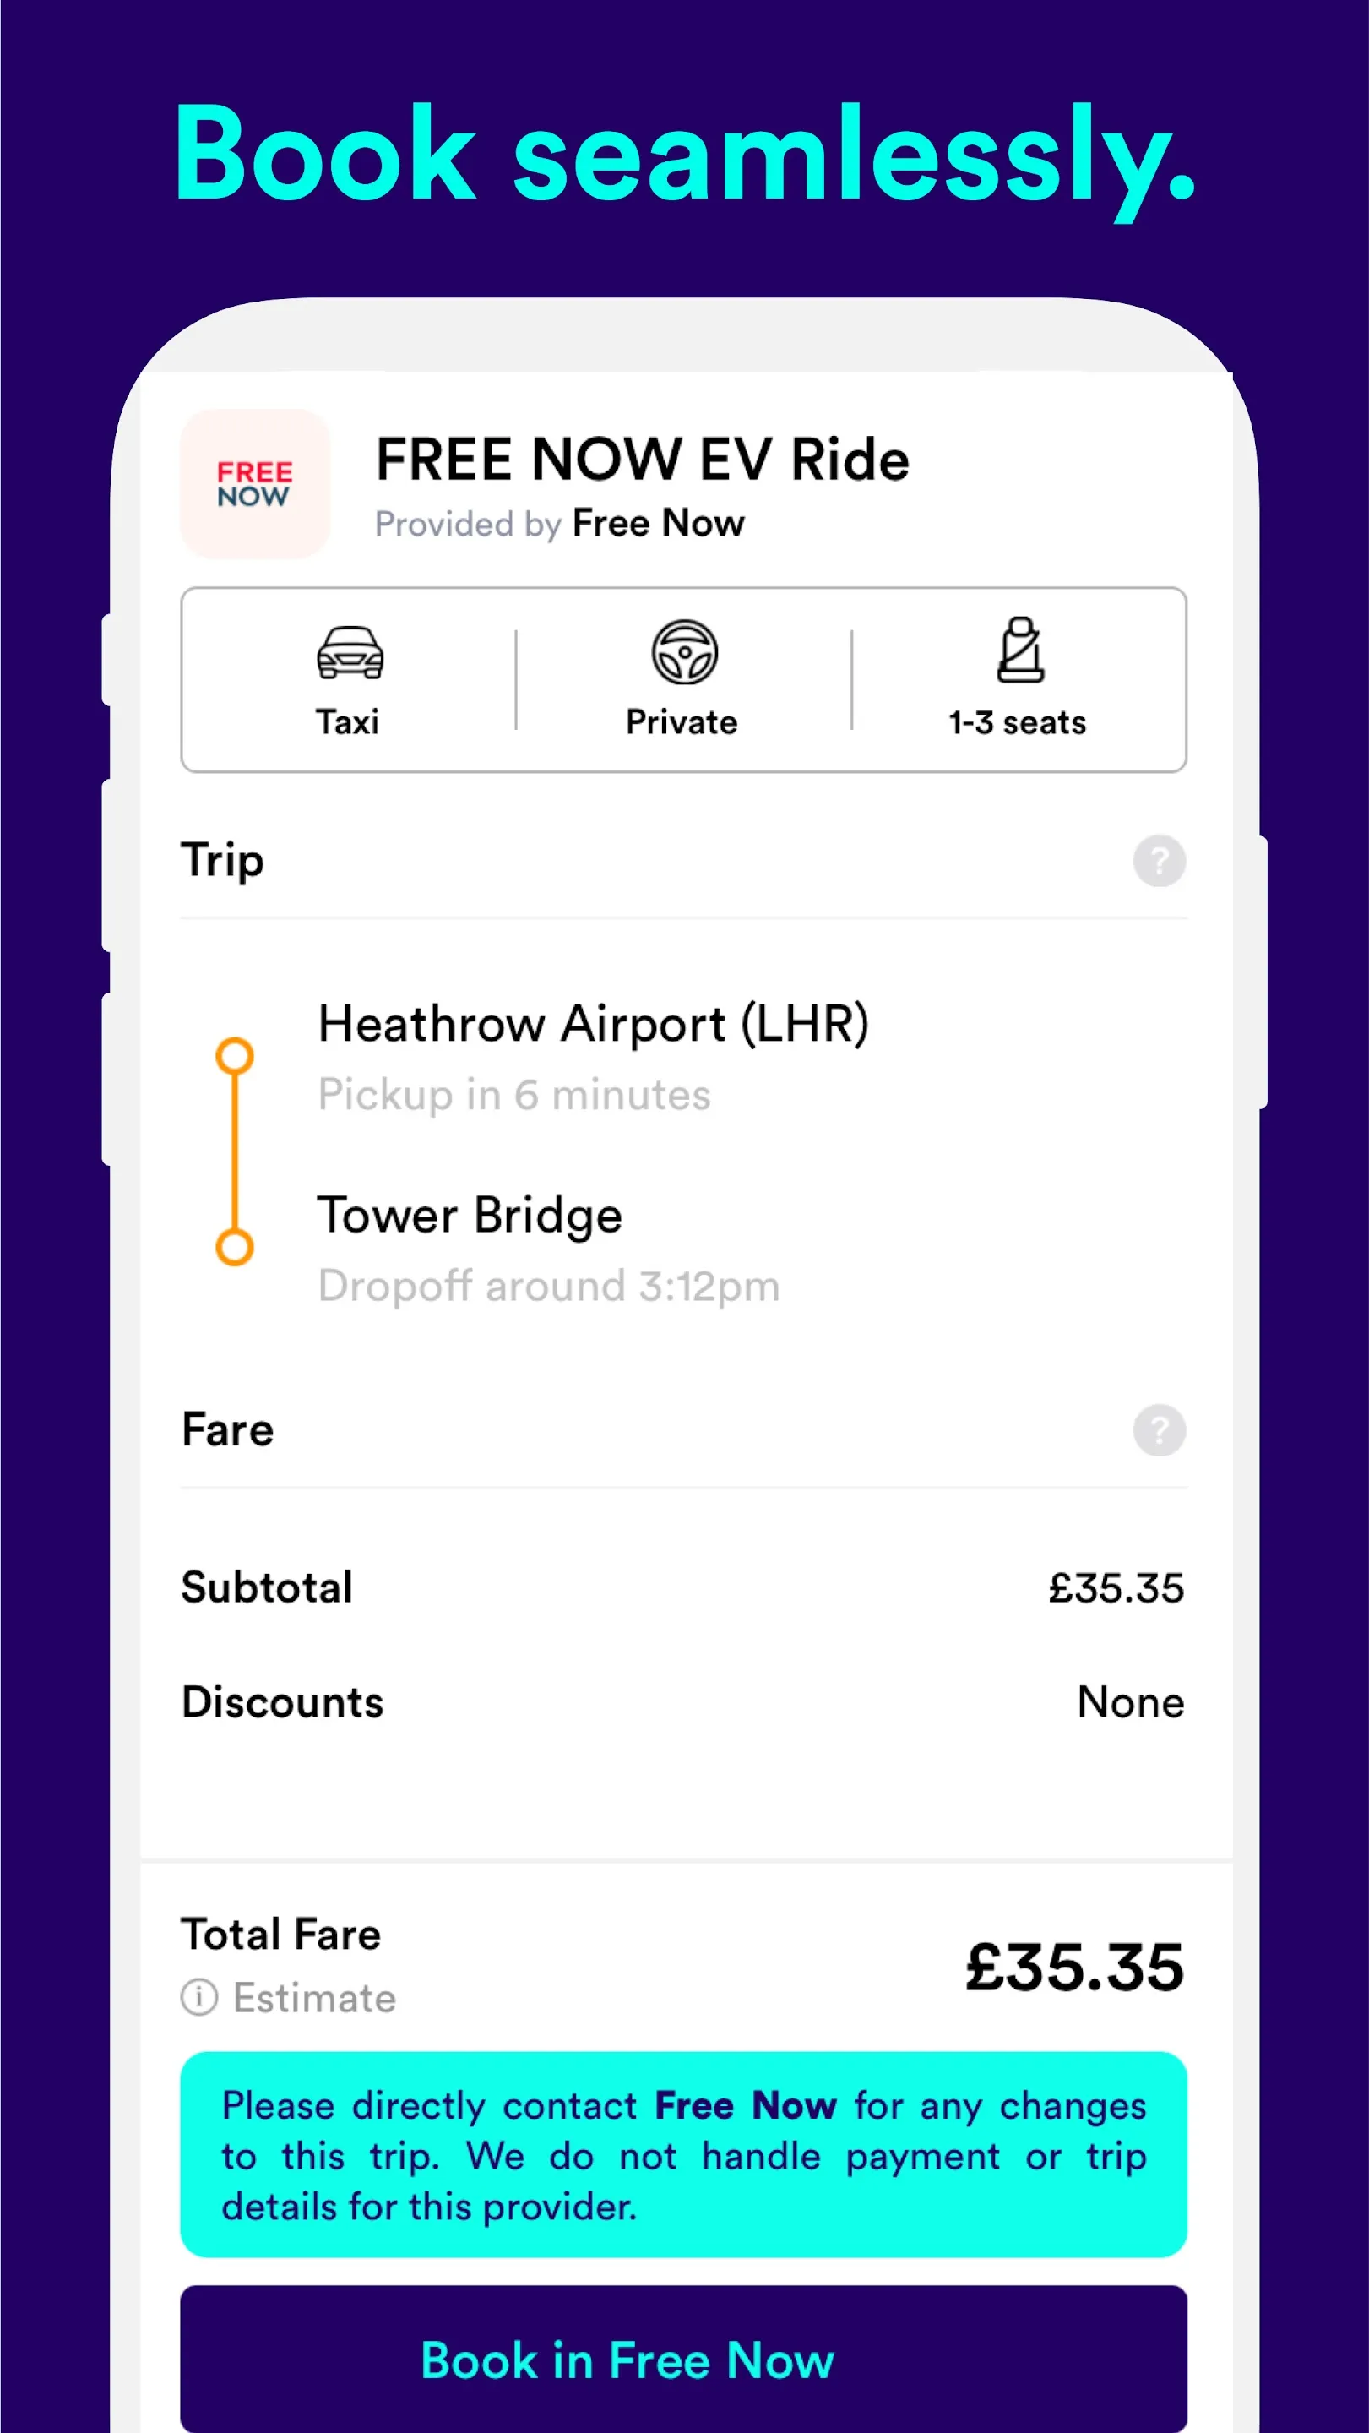The height and width of the screenshot is (2433, 1369).
Task: Tap the Subtotal fare row
Action: point(682,1587)
